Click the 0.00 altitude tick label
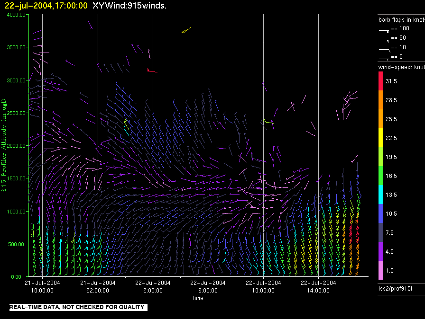This screenshot has height=319, width=425. [16, 277]
